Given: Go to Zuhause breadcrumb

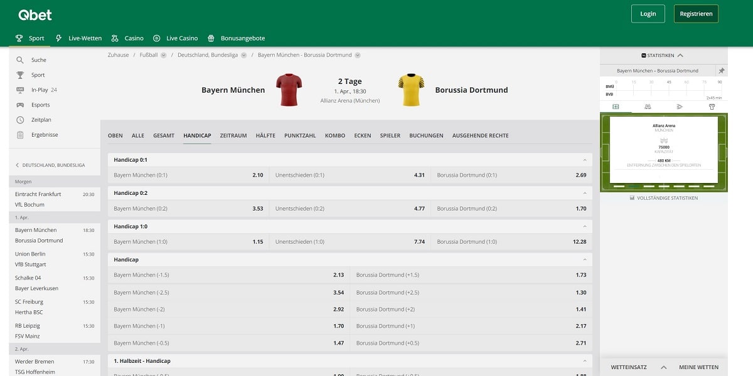Looking at the screenshot, I should click(x=118, y=55).
